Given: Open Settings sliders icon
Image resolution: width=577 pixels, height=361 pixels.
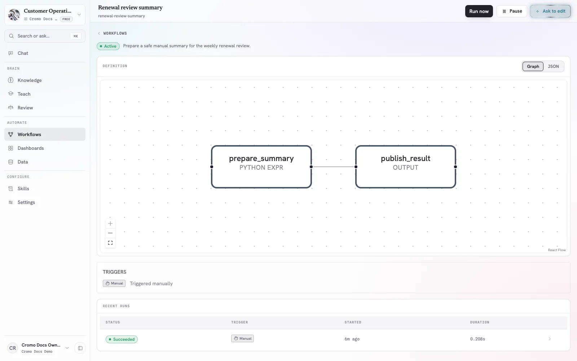Looking at the screenshot, I should (10, 202).
